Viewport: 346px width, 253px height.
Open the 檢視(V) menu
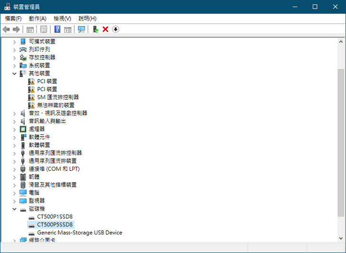pos(62,19)
